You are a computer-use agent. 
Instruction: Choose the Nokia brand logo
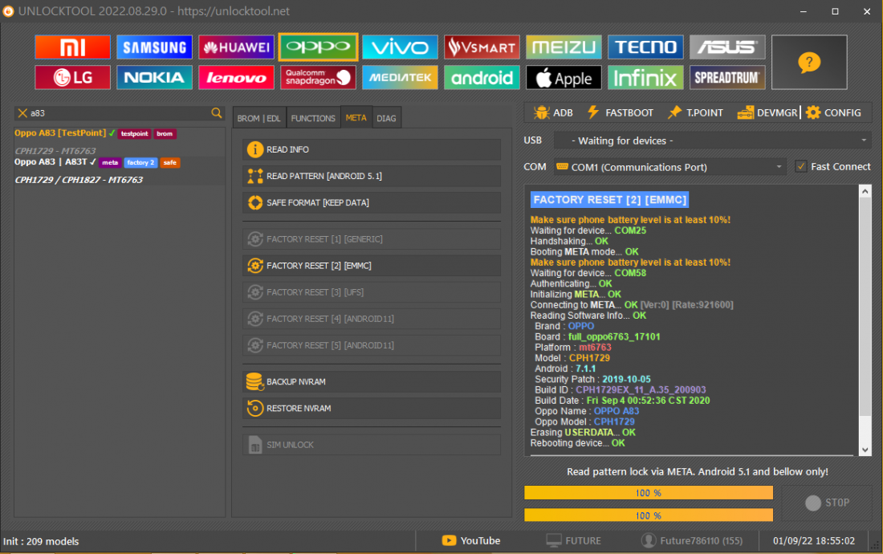[x=154, y=78]
